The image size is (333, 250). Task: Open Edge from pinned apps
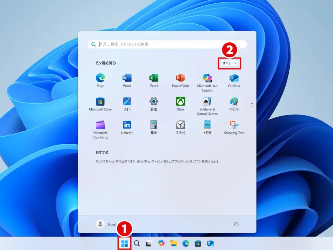tap(100, 80)
